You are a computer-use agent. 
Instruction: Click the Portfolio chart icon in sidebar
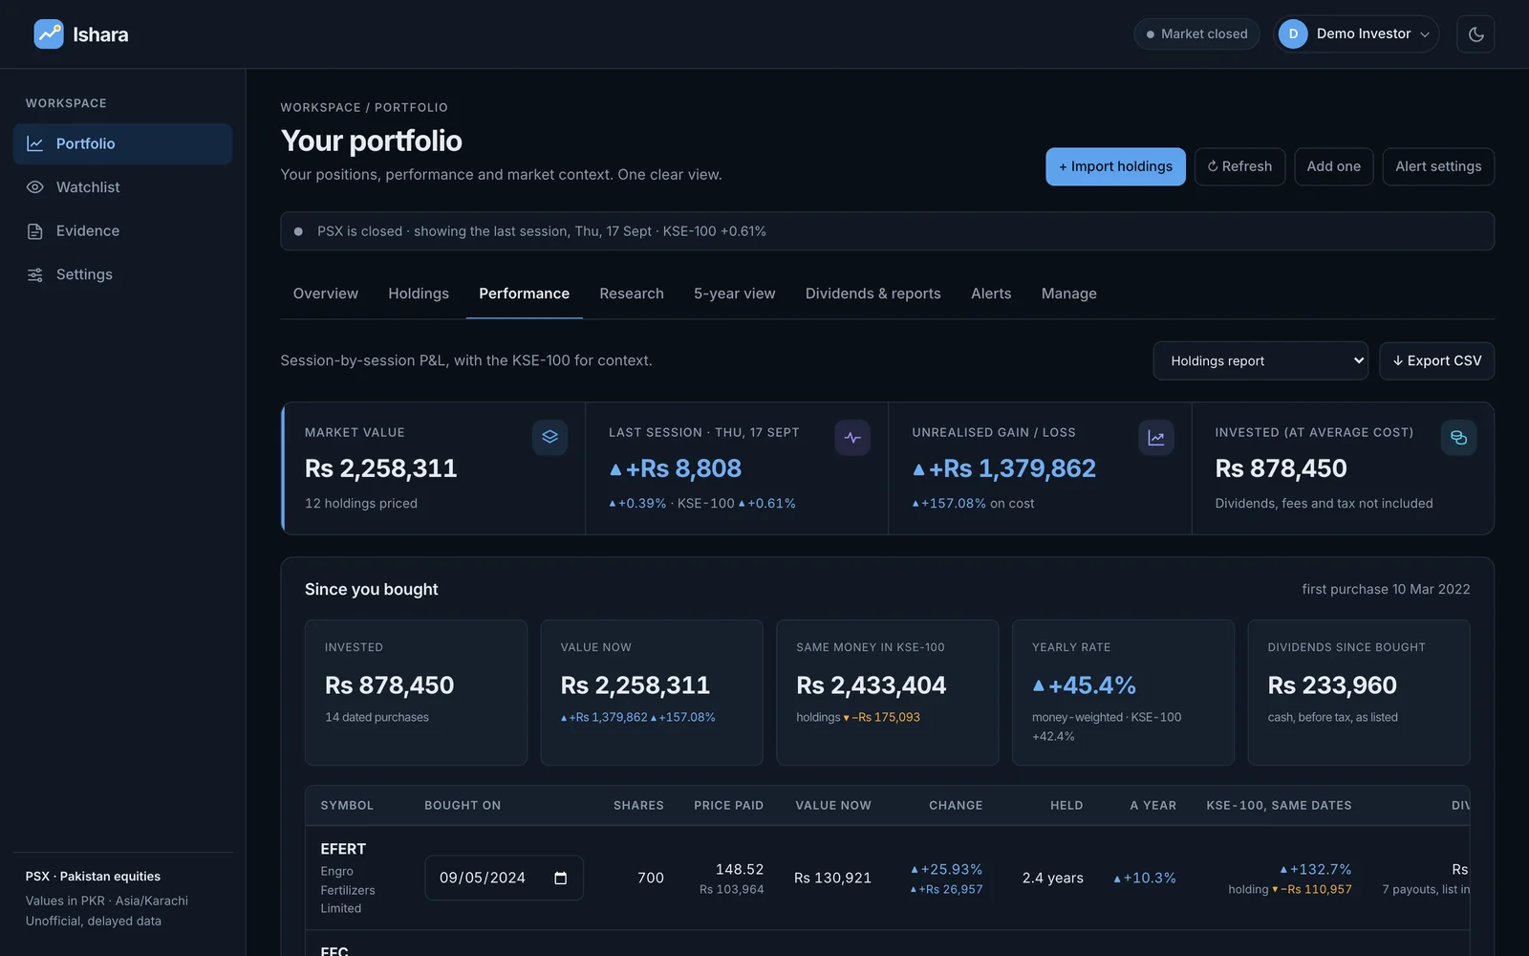tap(35, 143)
